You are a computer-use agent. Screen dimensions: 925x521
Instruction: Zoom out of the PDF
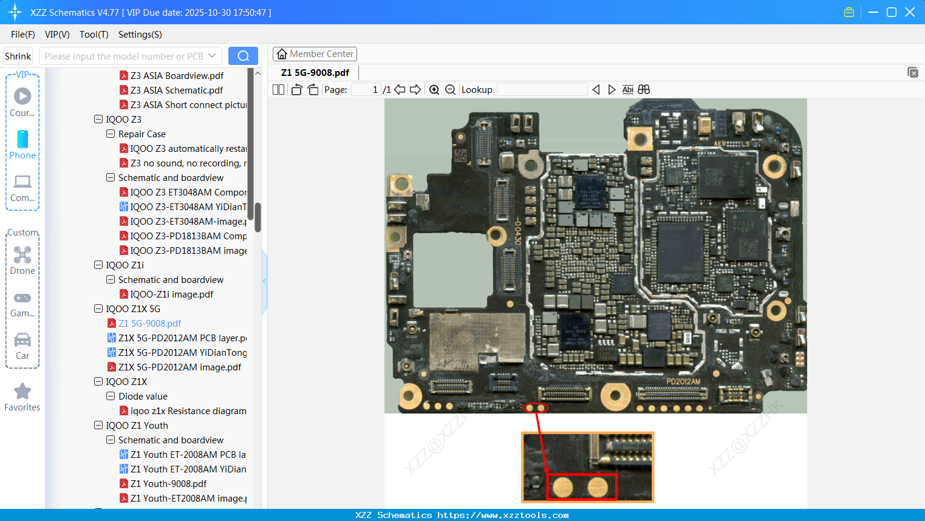click(x=450, y=89)
